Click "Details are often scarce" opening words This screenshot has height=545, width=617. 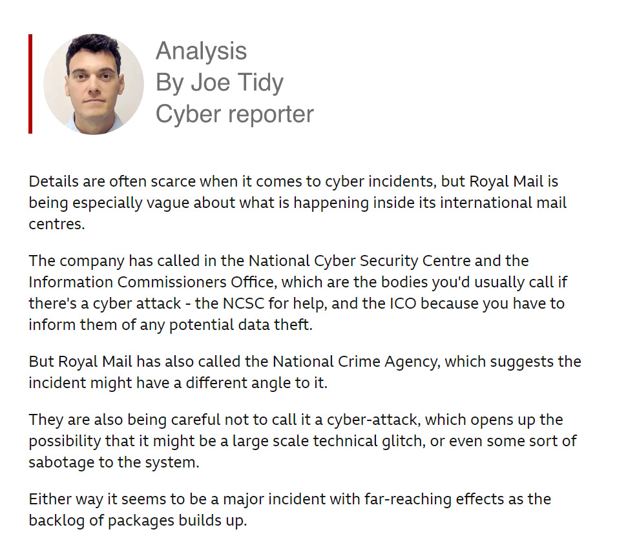click(x=112, y=181)
